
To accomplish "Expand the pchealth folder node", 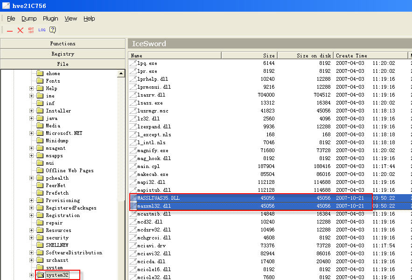I will 31,178.
